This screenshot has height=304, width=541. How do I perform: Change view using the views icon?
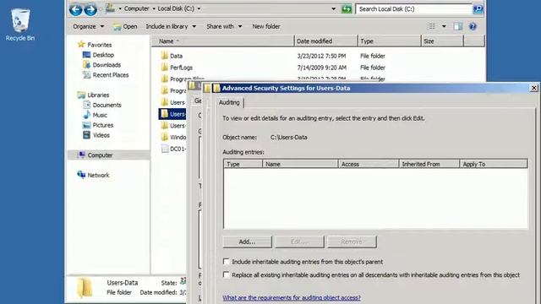(432, 26)
